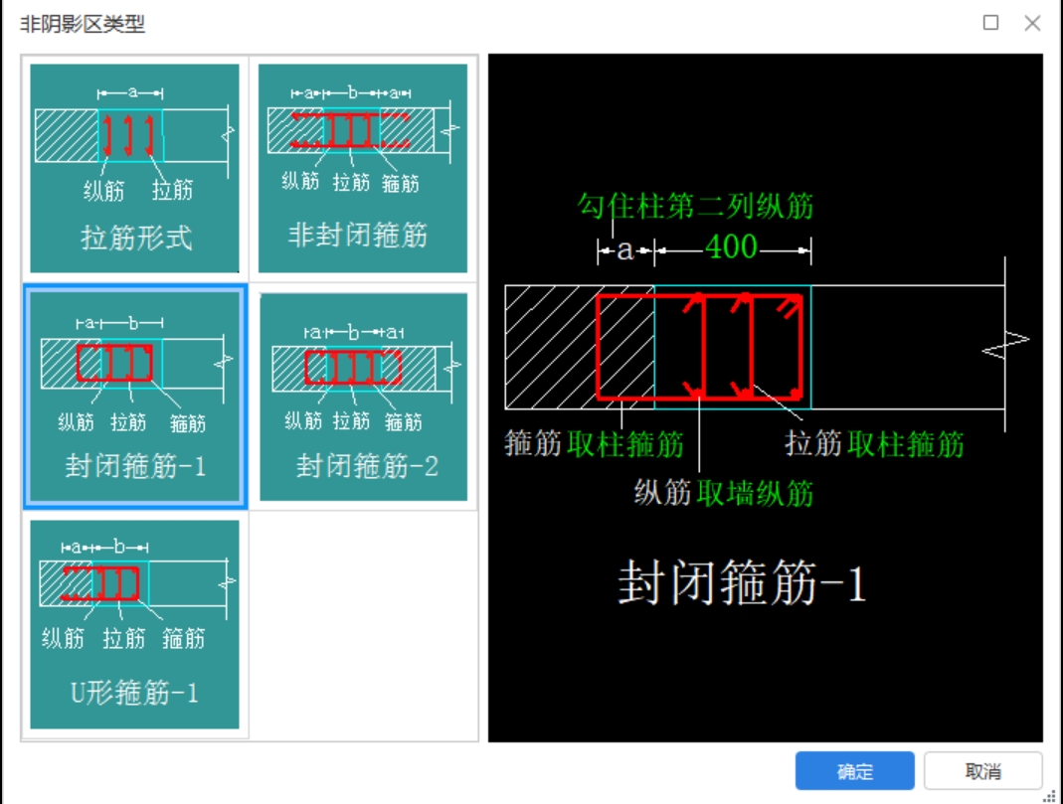Select the 封闭箍筋-2 type thumbnail
1063x804 pixels.
(363, 397)
